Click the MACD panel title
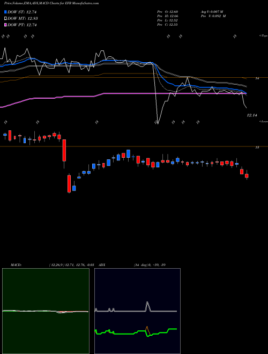This screenshot has height=354, width=268. coord(16,265)
